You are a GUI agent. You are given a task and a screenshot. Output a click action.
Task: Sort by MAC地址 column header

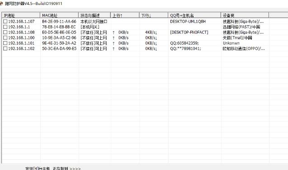click(59, 15)
